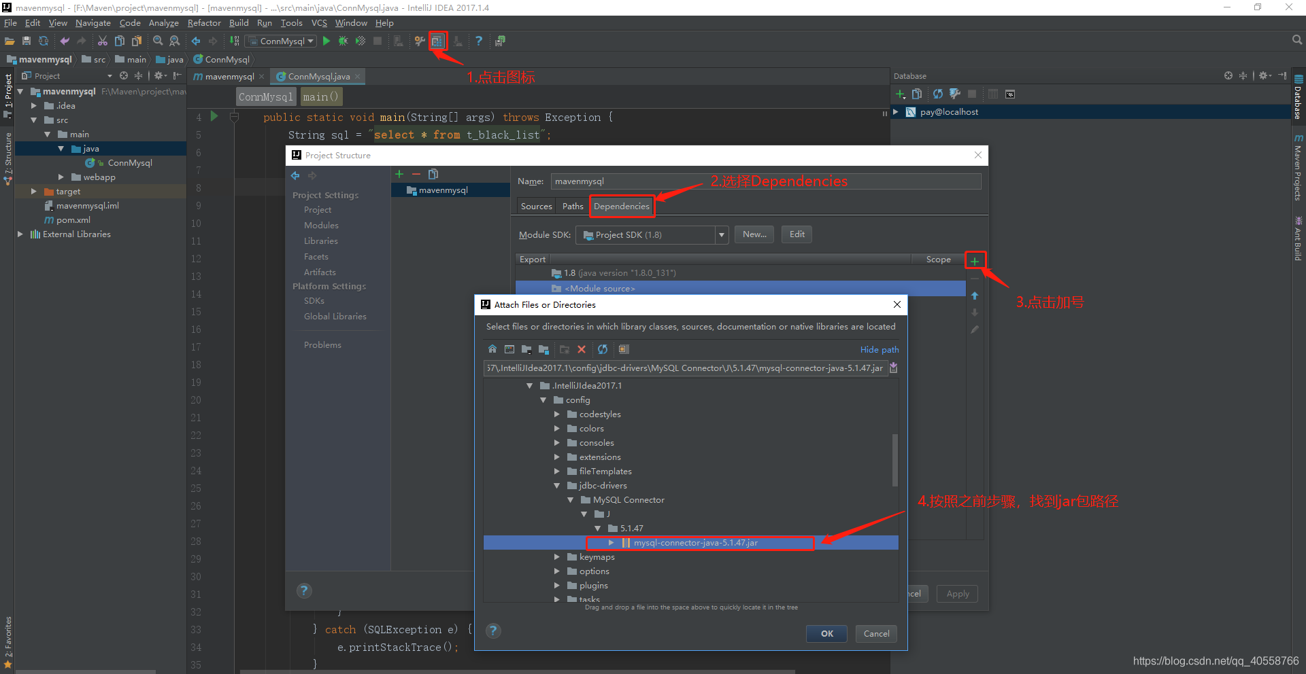The width and height of the screenshot is (1306, 674).
Task: Click green plus to add dependency
Action: [x=975, y=261]
